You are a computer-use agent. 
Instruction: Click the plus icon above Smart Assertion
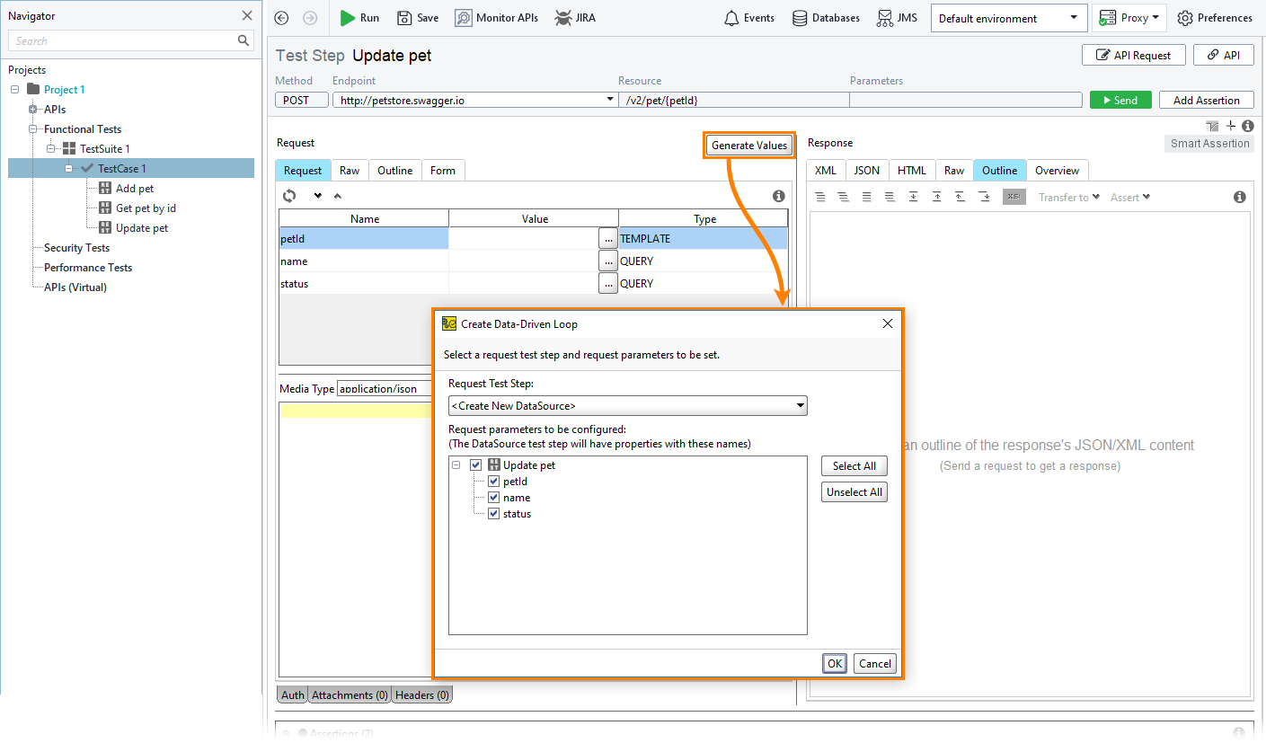tap(1231, 126)
